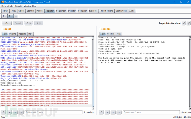Image resolution: width=191 pixels, height=119 pixels.
Task: Add a new Repeater tab with ellipsis
Action: click(16, 16)
